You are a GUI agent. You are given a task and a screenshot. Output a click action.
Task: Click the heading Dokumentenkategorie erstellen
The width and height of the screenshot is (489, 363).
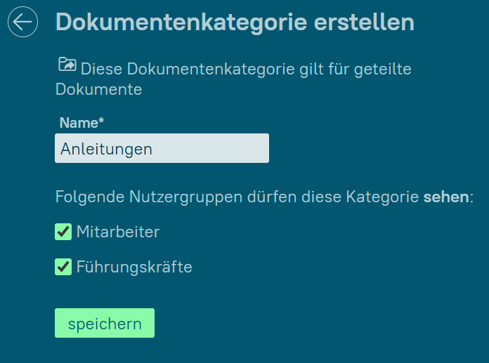click(x=235, y=22)
